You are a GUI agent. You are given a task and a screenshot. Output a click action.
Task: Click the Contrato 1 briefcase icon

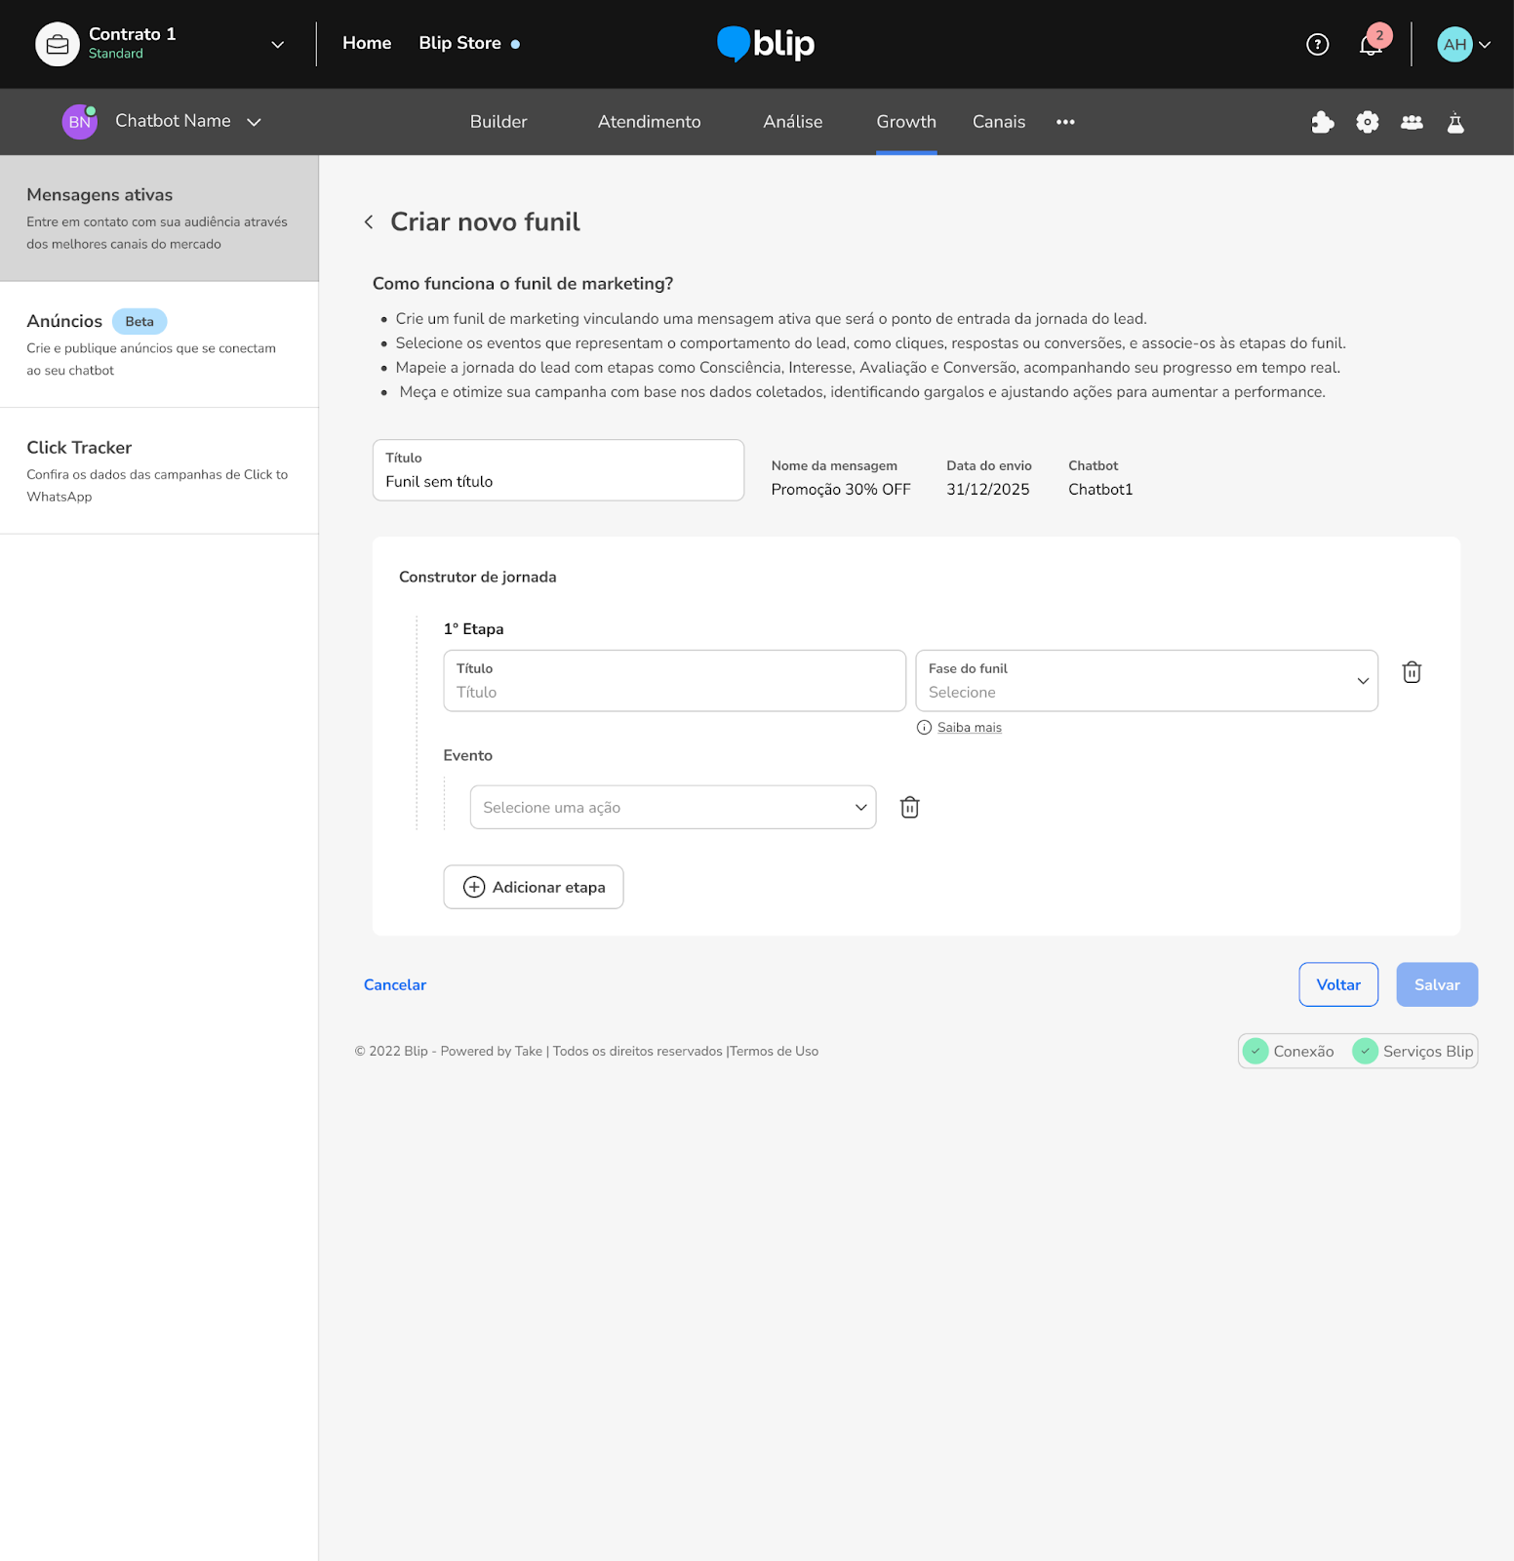coord(58,44)
